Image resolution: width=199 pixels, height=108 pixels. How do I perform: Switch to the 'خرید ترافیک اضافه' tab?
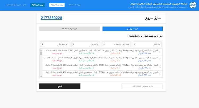[70, 29]
